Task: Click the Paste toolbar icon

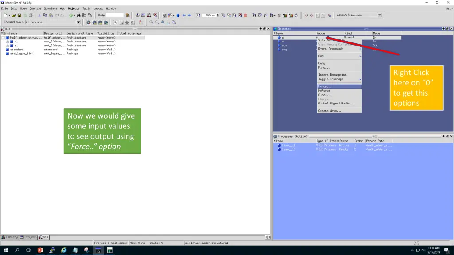Action: 51,15
